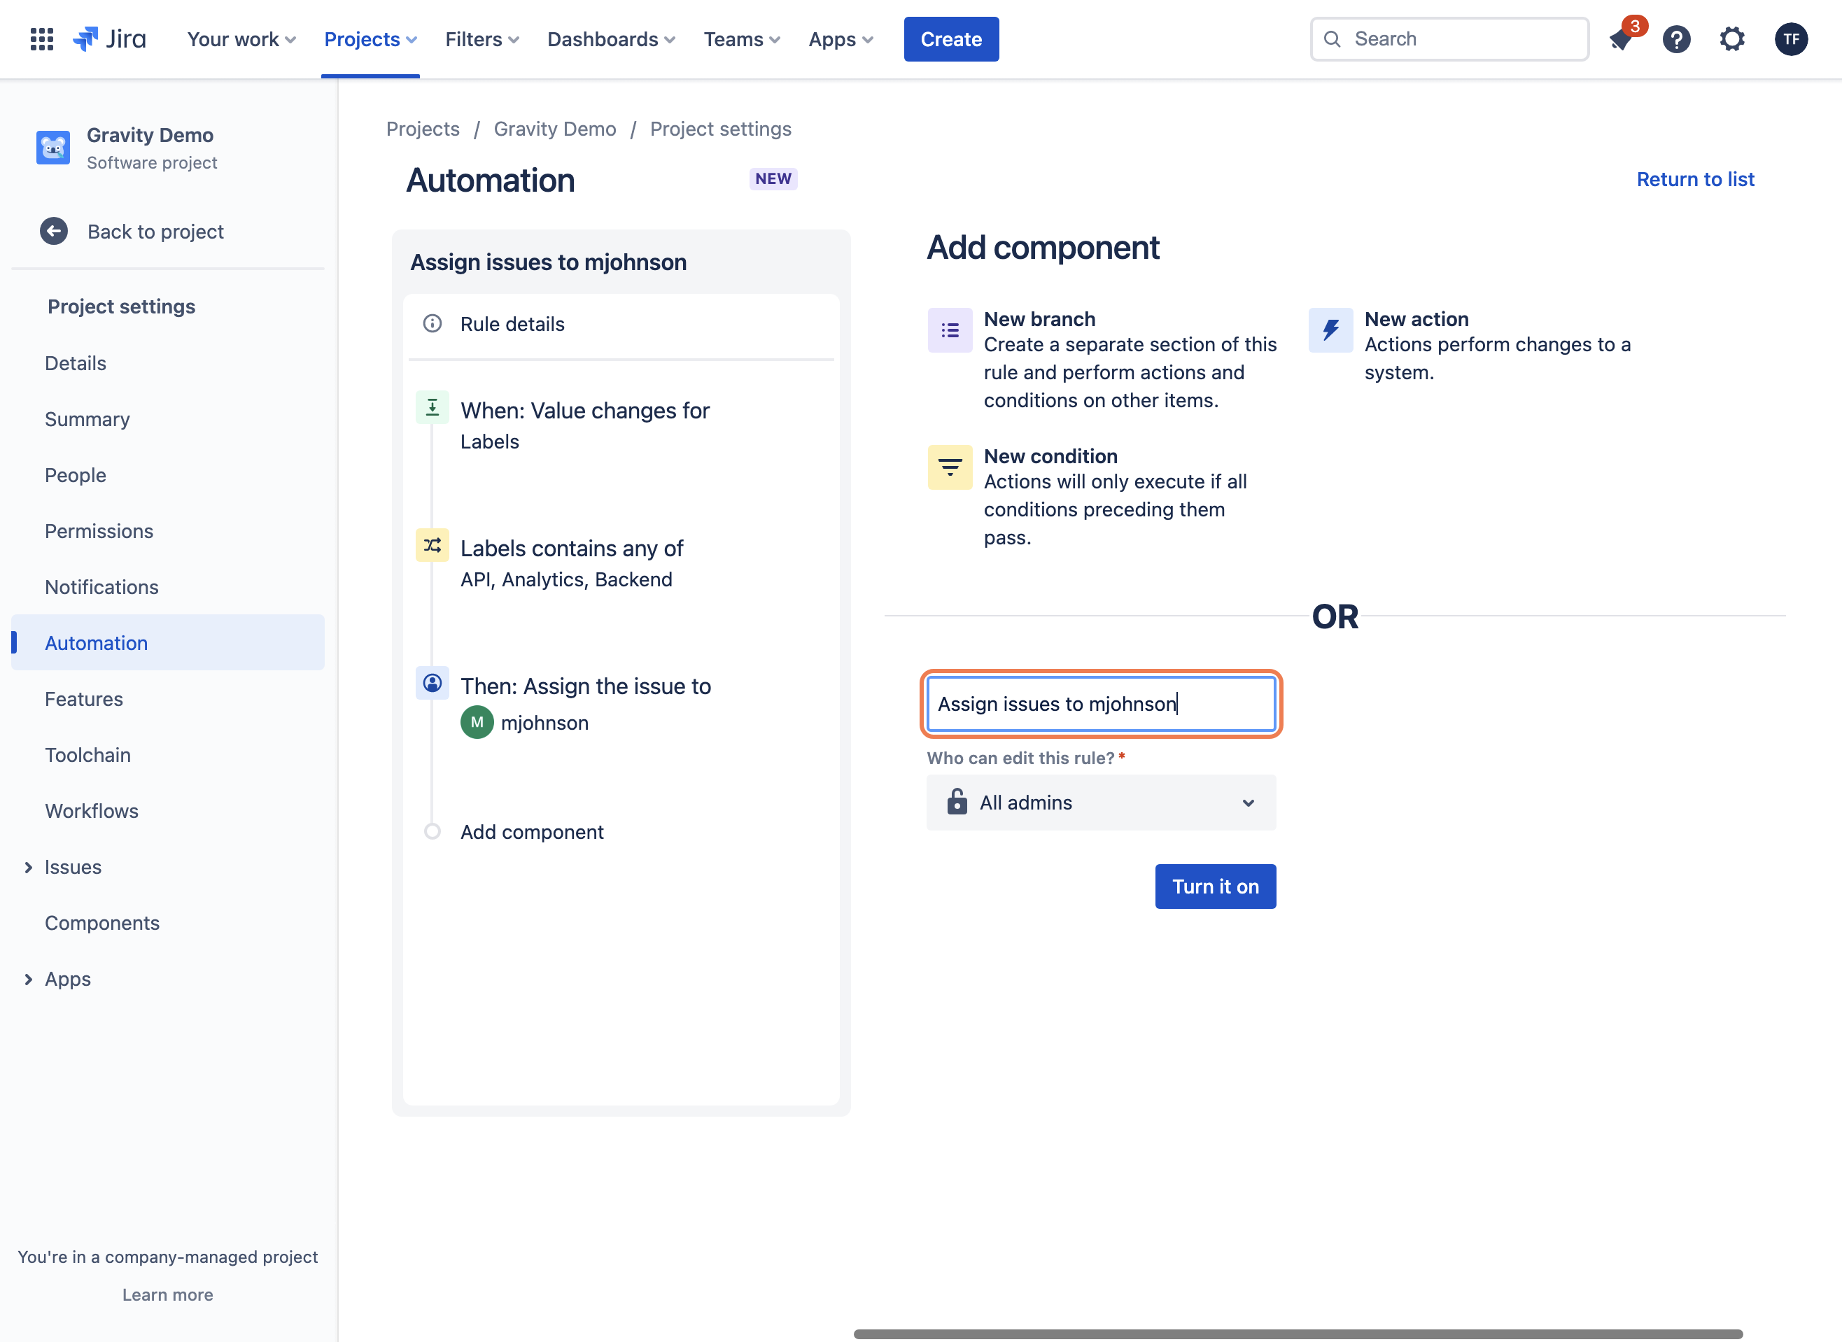
Task: Click the Turn it on button
Action: (1216, 887)
